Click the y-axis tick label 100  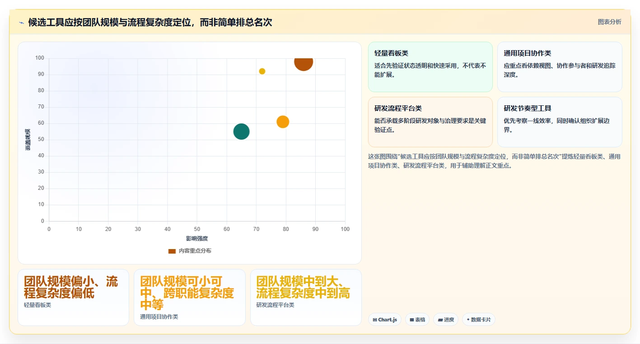[40, 58]
